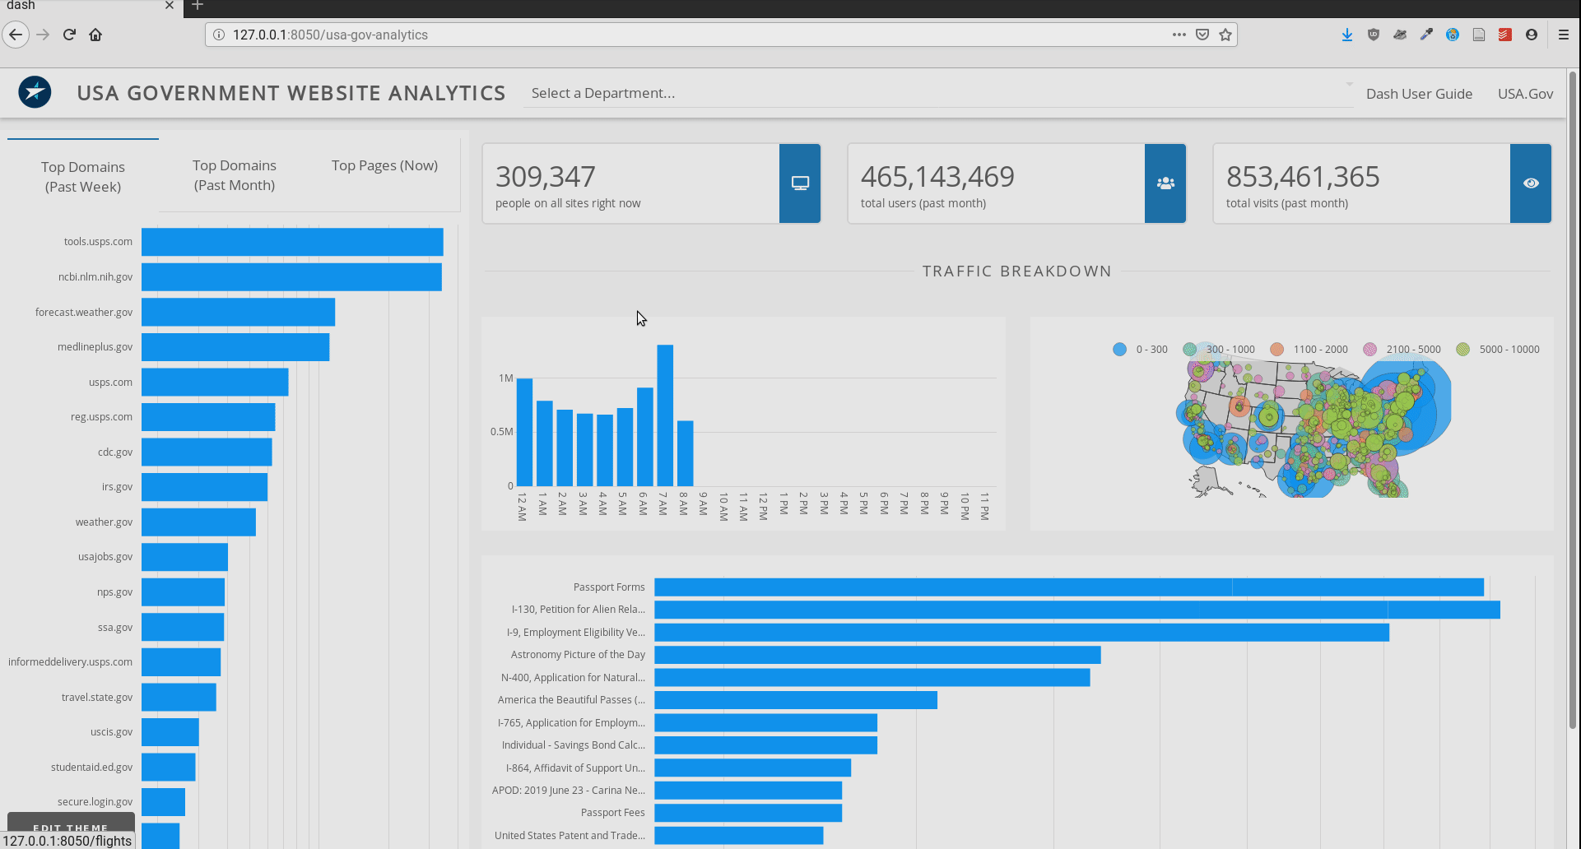Click the Astronomy Picture of the Day bar
This screenshot has height=849, width=1581.
pos(877,655)
